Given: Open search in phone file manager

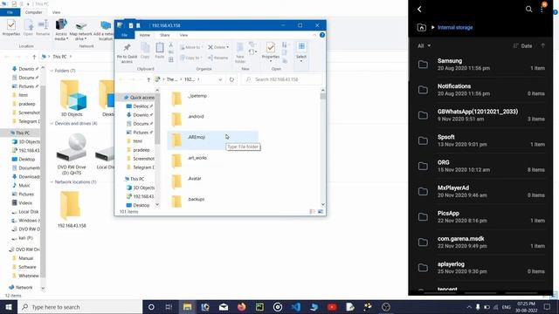Looking at the screenshot, I should [528, 10].
